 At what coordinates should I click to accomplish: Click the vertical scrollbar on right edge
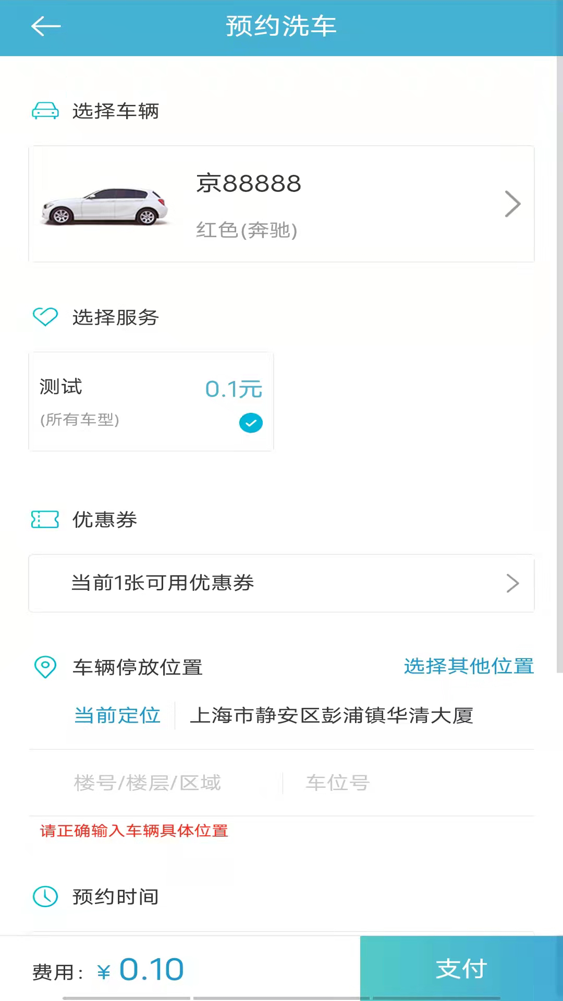click(x=559, y=365)
